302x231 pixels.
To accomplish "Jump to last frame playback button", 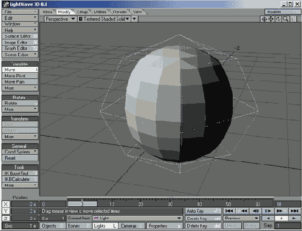I will click(x=294, y=211).
